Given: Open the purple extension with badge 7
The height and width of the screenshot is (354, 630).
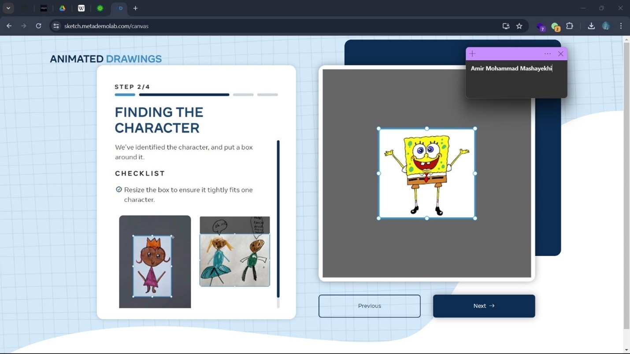Looking at the screenshot, I should [x=541, y=26].
